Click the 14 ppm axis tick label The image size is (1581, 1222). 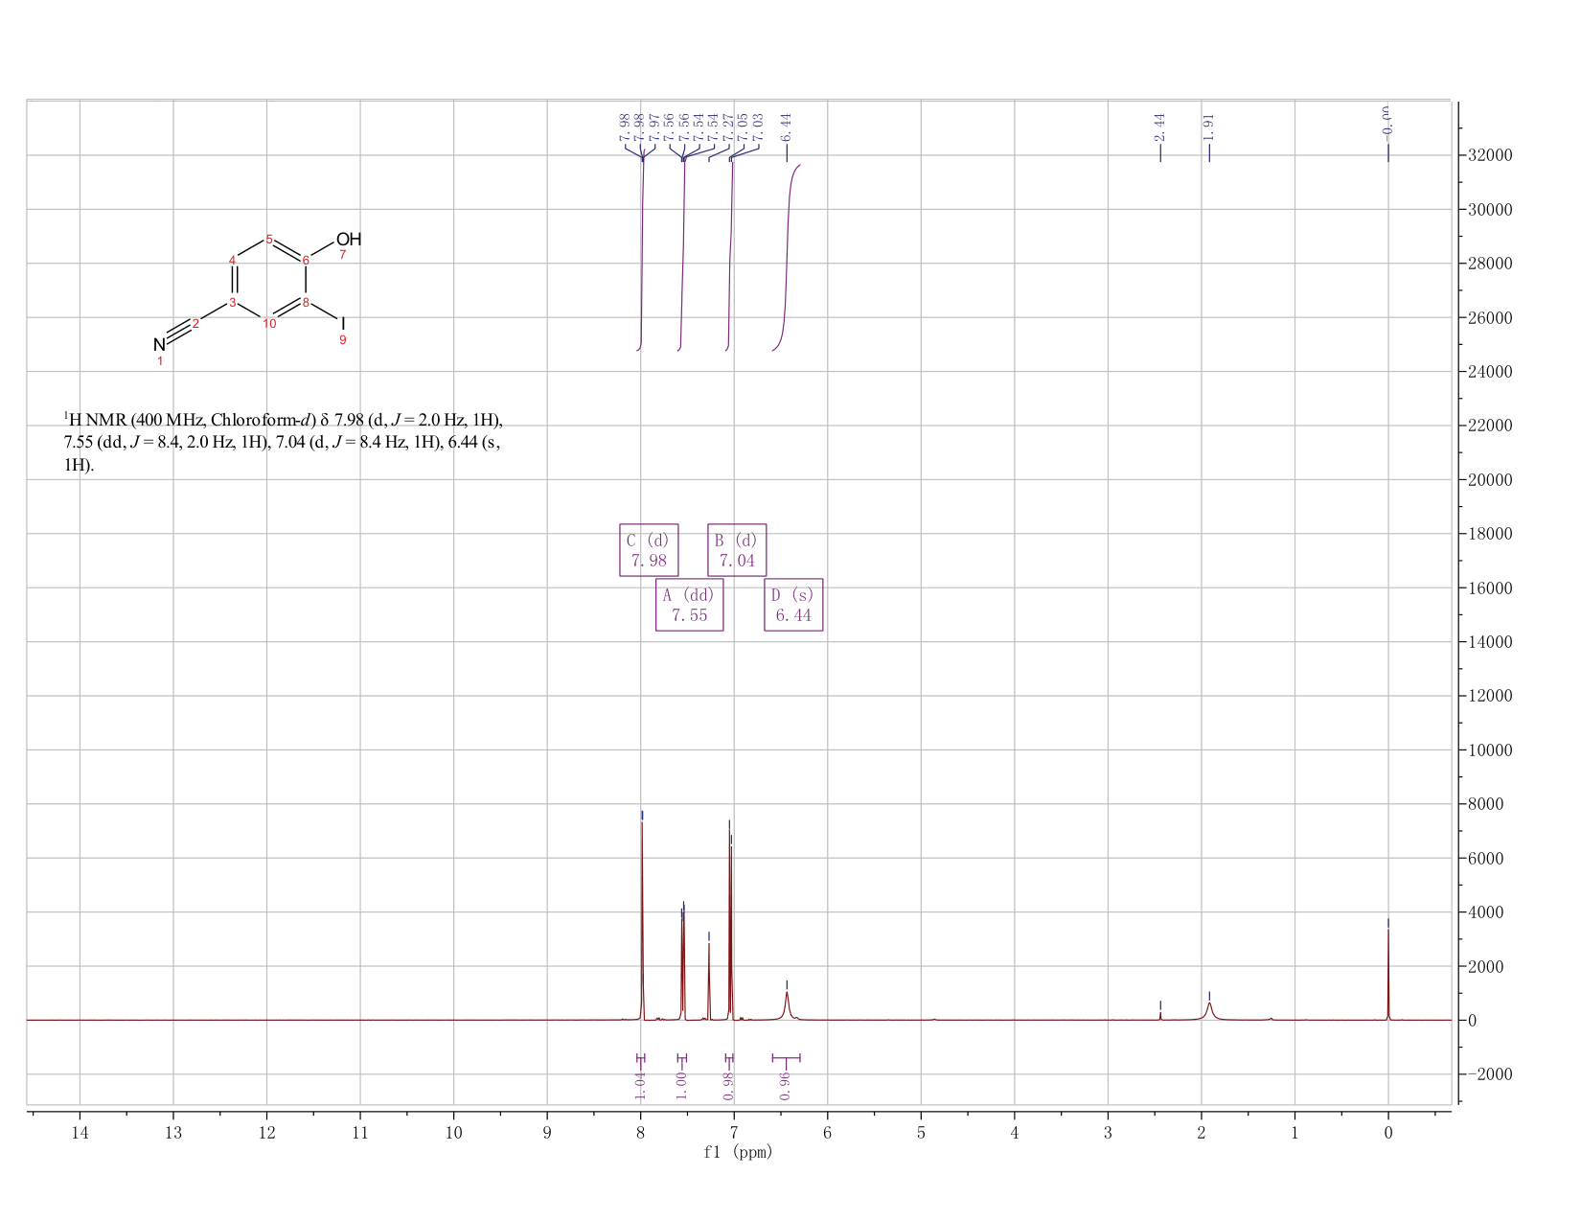80,1132
